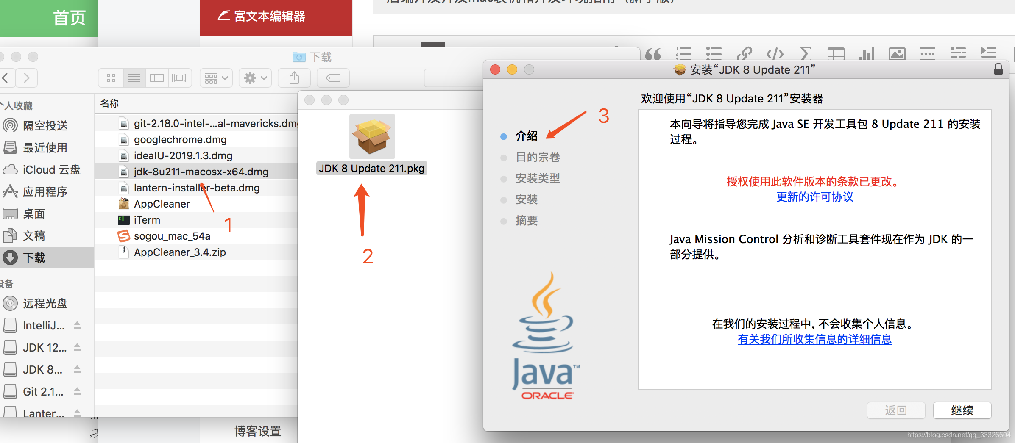The image size is (1015, 443).
Task: Click the 继续 button in installer
Action: (x=962, y=410)
